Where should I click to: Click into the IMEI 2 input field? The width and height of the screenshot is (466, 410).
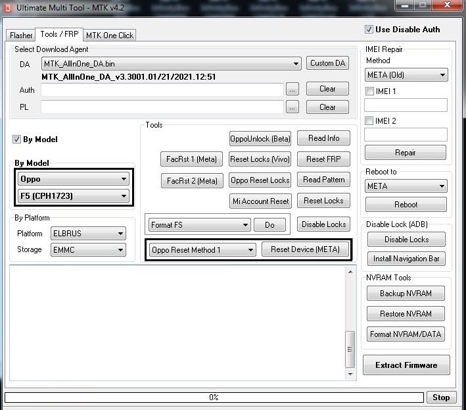(406, 135)
